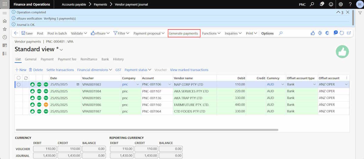Screen dimensions: 364x159
Task: Click orange TAX icon on FARMFUTURE row
Action: [46, 105]
